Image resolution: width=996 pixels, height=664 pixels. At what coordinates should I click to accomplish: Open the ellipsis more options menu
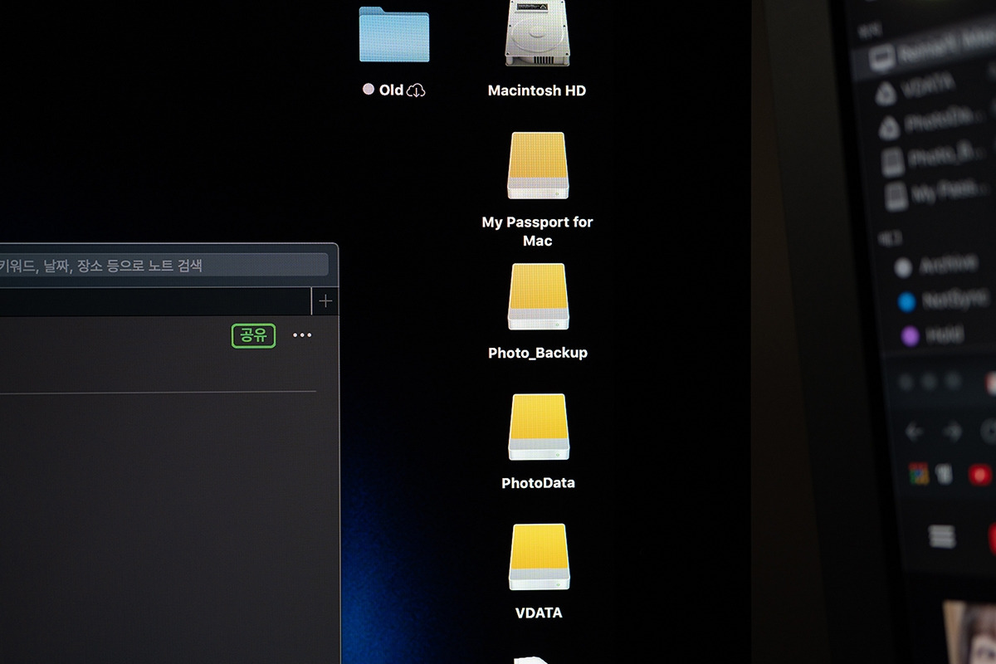click(x=302, y=334)
